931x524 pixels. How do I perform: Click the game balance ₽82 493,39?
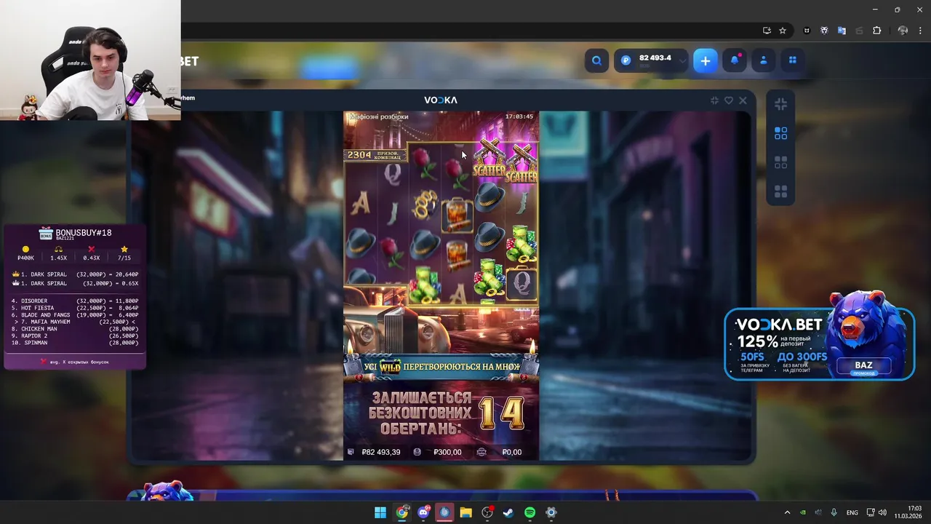[x=380, y=452]
